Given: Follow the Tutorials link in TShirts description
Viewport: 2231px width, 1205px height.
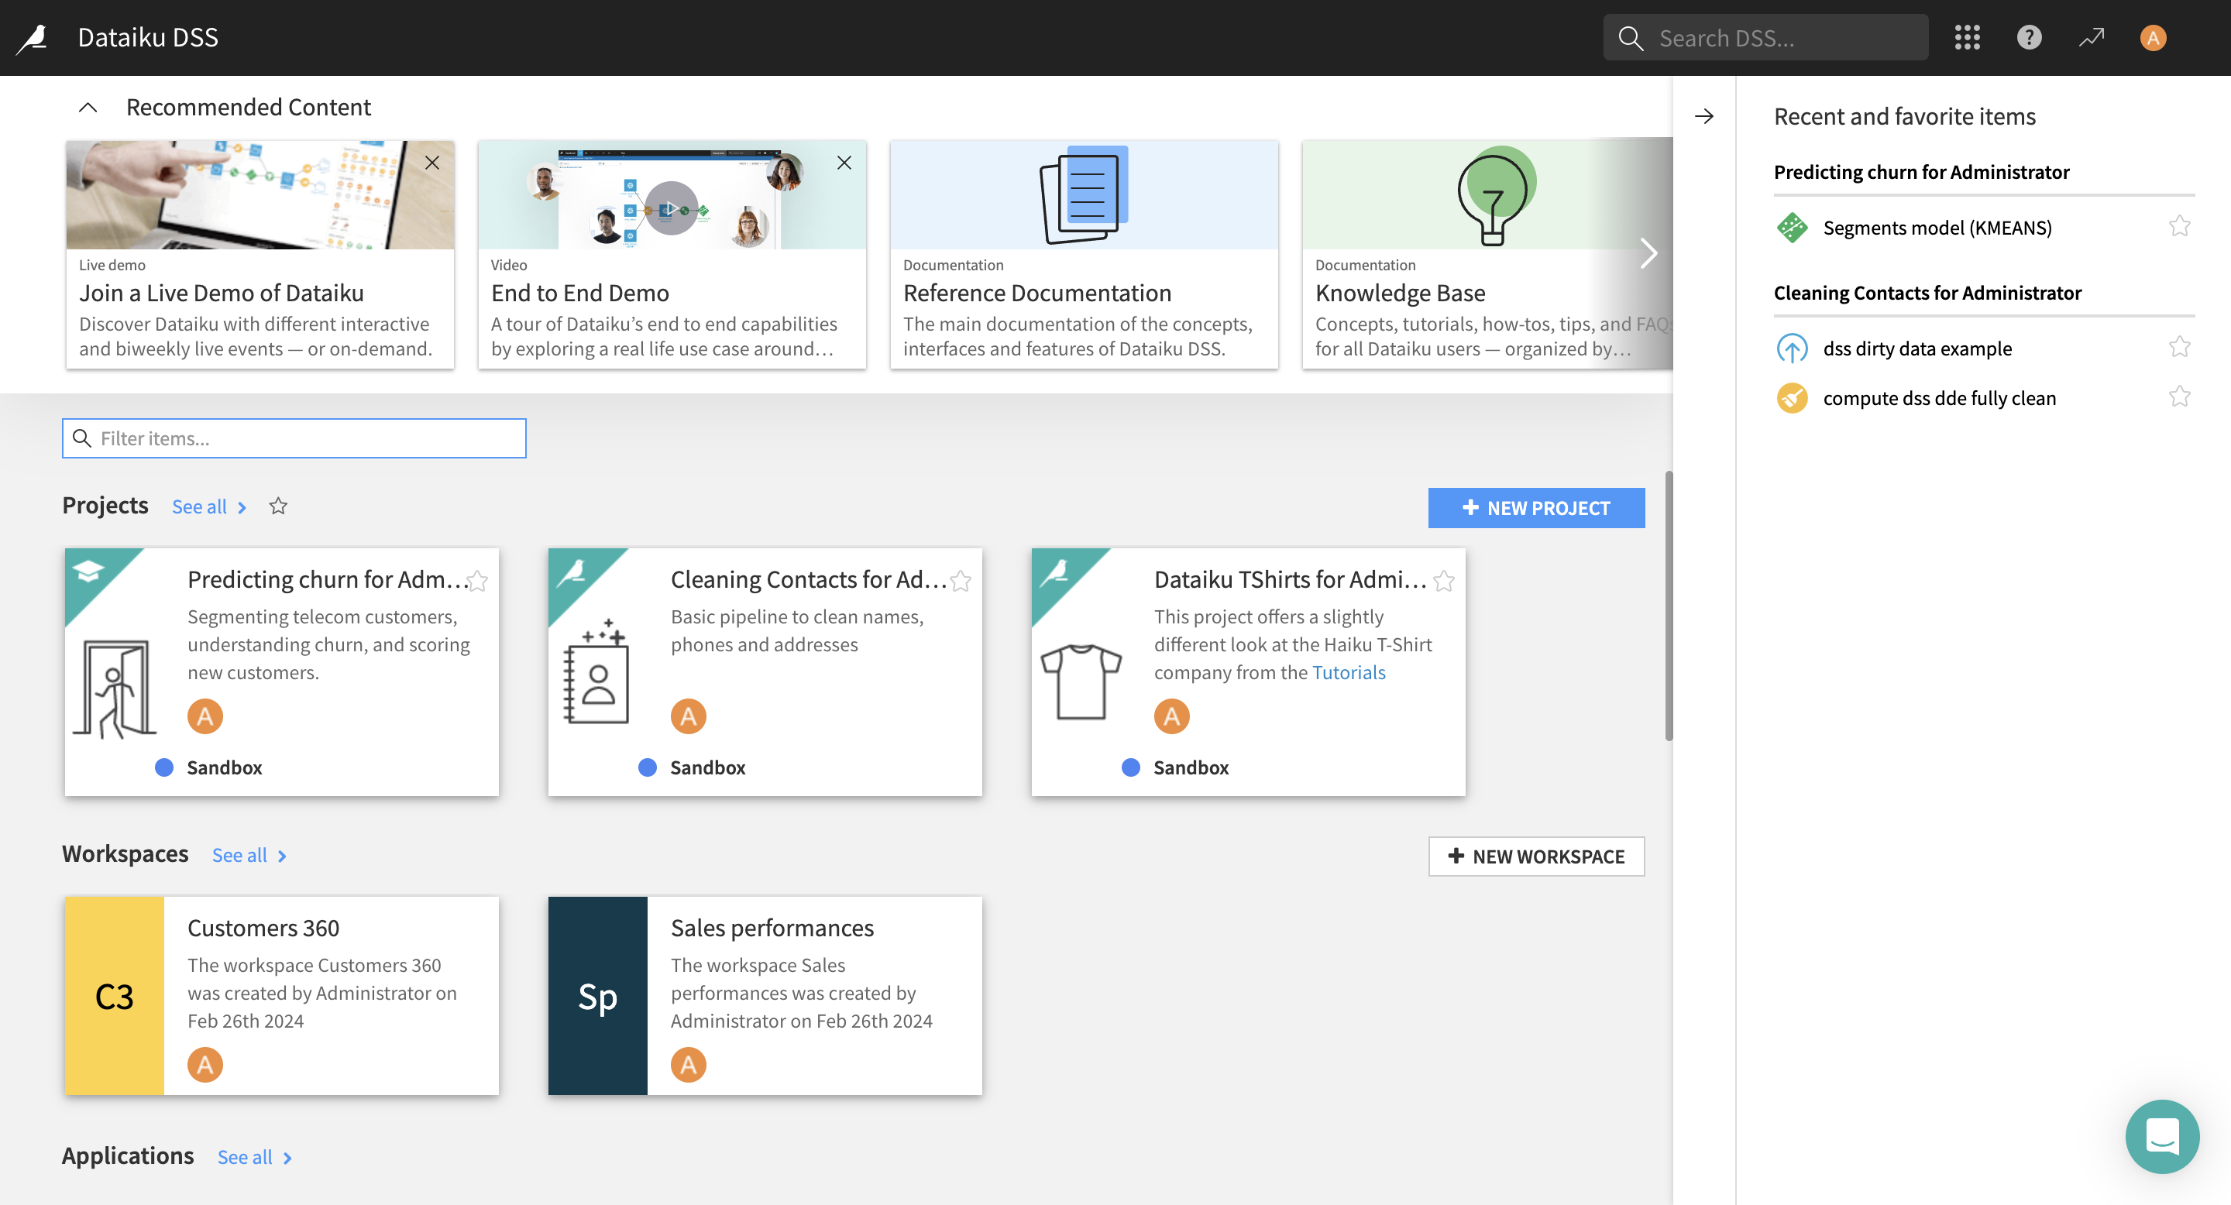Looking at the screenshot, I should 1349,673.
